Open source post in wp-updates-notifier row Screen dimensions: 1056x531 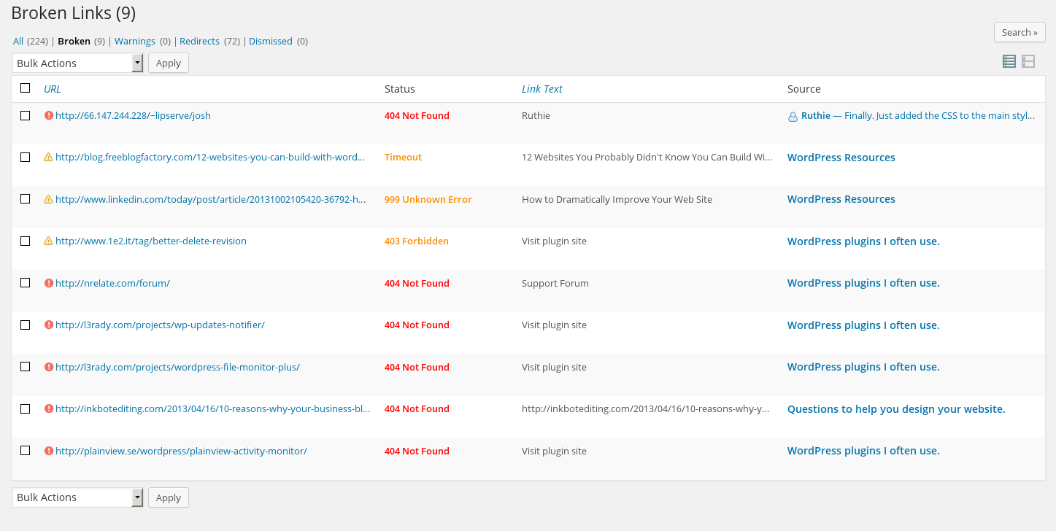(x=863, y=325)
